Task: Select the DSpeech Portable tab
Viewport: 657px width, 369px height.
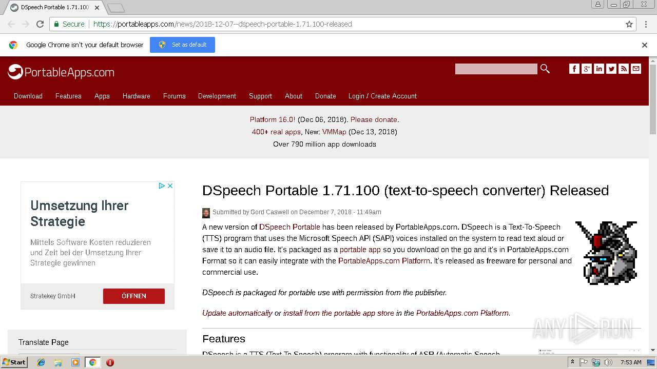Action: (x=55, y=8)
